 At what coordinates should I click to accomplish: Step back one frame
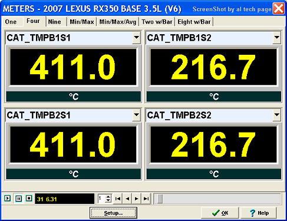click(127, 199)
